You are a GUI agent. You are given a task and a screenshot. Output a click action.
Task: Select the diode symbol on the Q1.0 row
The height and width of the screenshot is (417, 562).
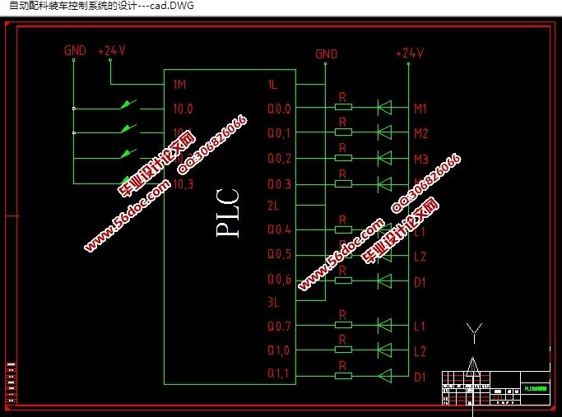384,350
